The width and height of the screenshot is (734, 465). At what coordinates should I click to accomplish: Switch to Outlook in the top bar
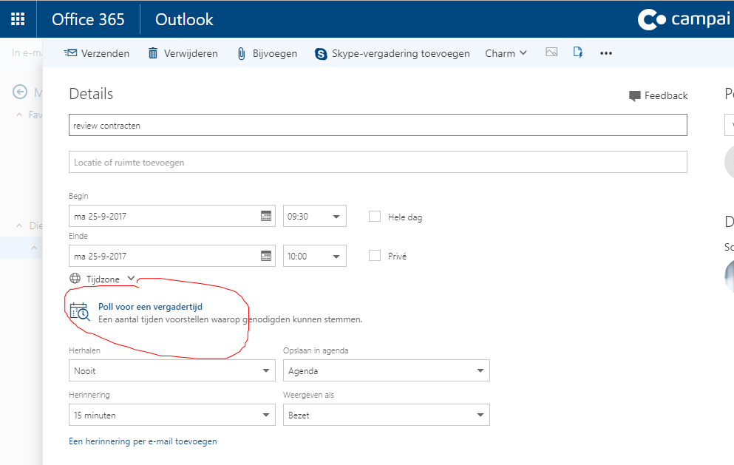point(183,20)
